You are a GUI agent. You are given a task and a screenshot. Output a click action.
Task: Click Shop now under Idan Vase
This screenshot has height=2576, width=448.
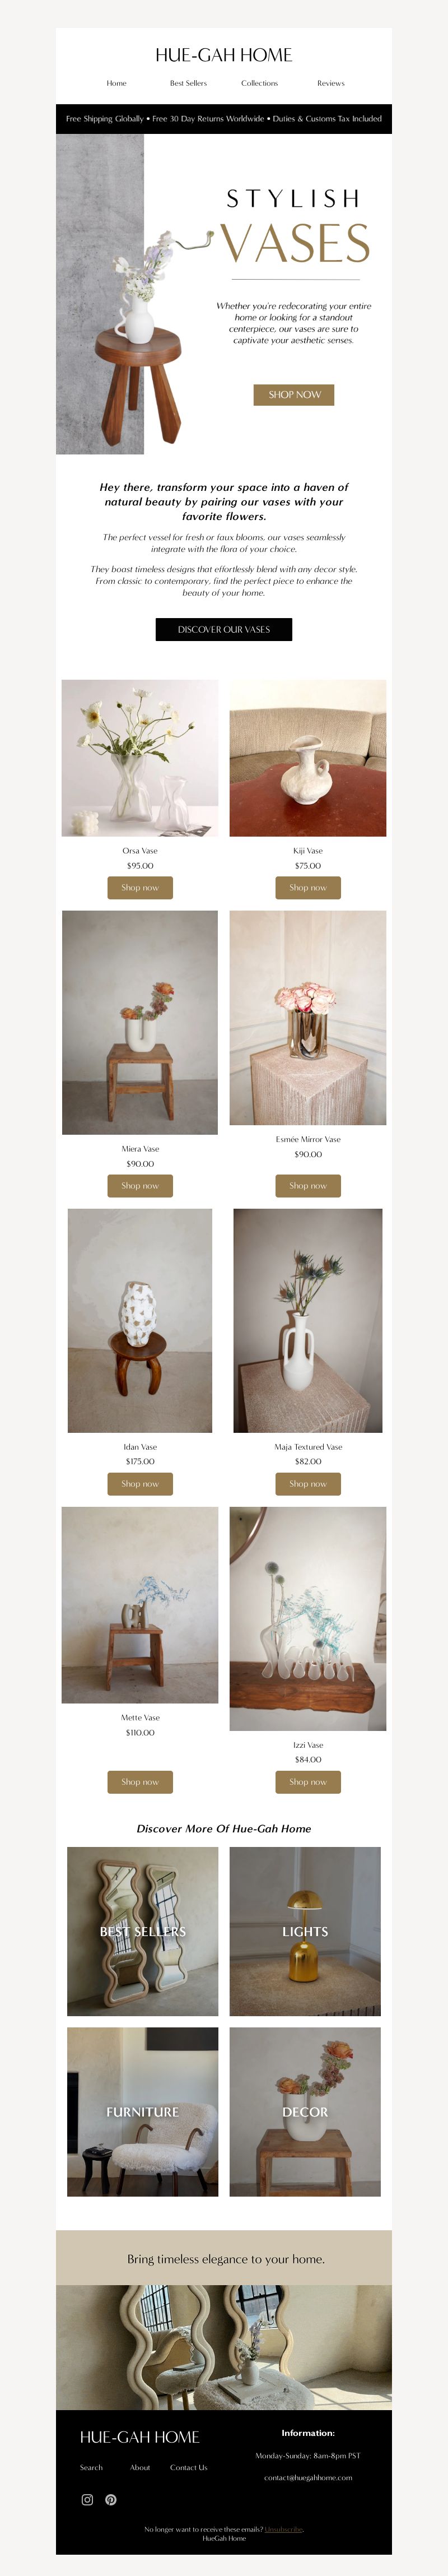(140, 1483)
